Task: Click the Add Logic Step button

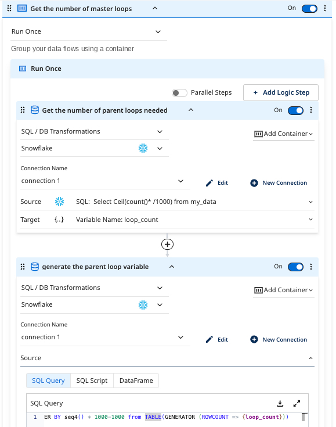Action: tap(281, 92)
